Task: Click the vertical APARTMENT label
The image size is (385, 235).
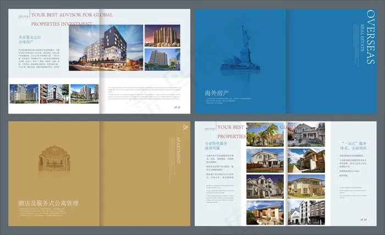Action: pos(178,150)
